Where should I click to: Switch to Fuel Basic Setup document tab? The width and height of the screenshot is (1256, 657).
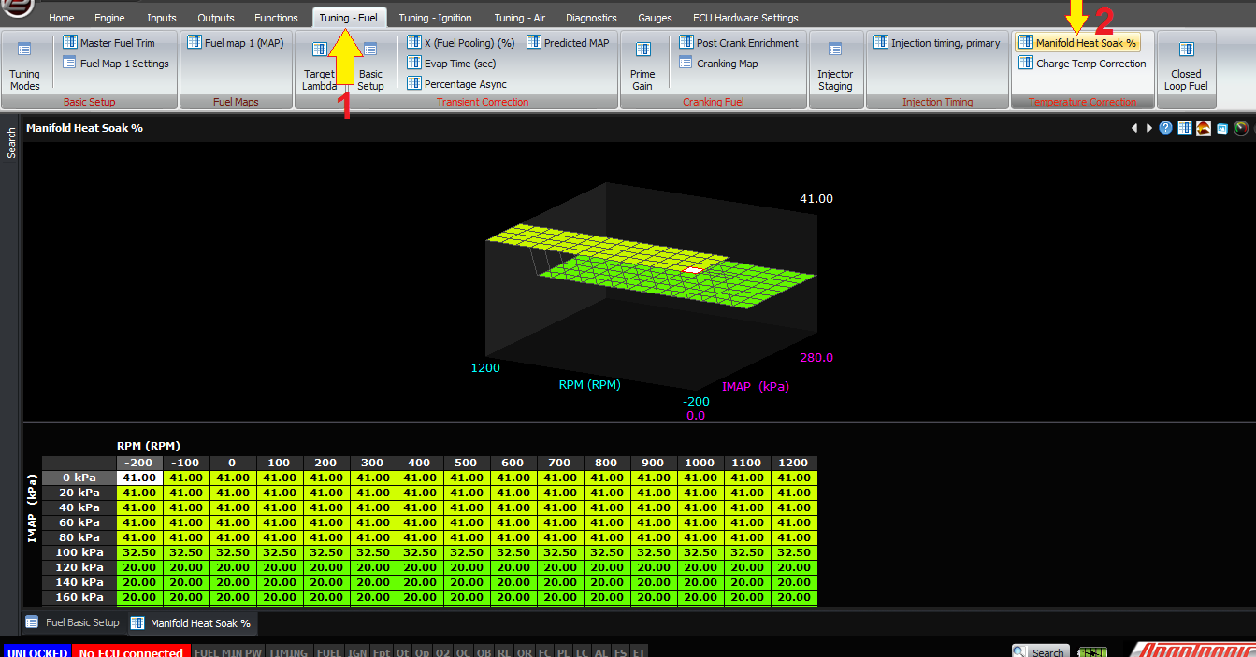(x=73, y=622)
